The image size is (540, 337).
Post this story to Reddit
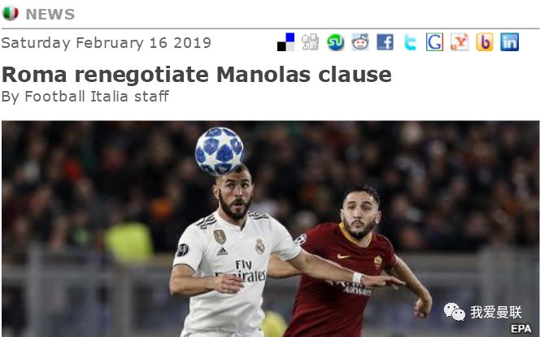tap(360, 42)
